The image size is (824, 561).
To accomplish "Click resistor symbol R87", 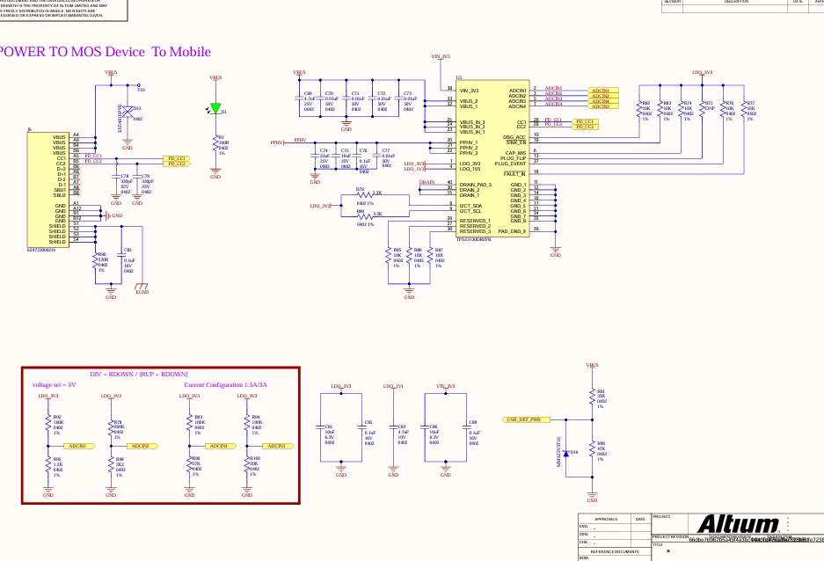I will coord(430,256).
